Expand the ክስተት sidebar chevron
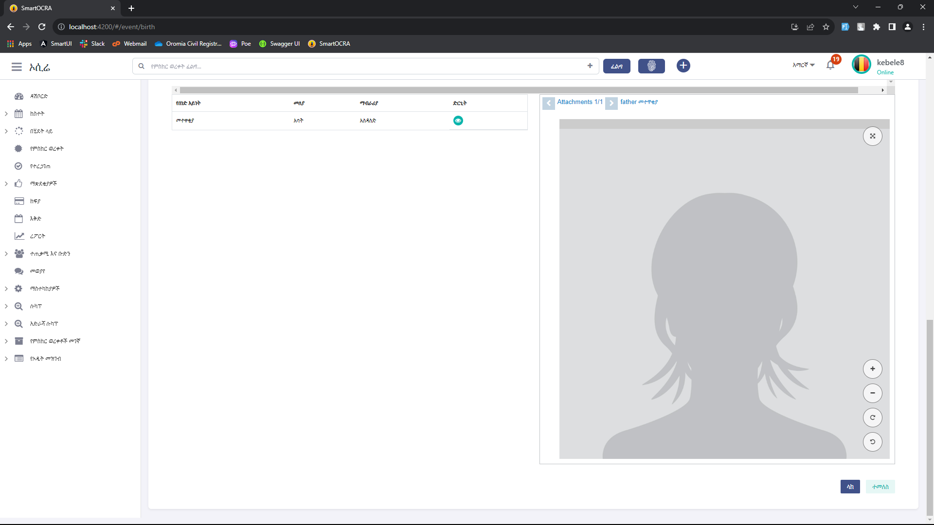934x525 pixels. click(6, 114)
